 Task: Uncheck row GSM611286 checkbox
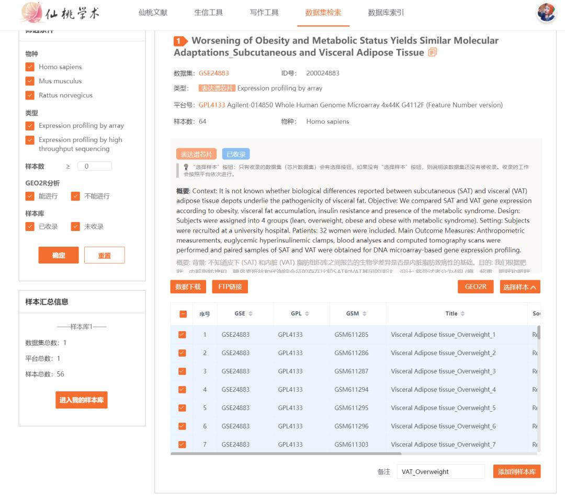pyautogui.click(x=183, y=353)
